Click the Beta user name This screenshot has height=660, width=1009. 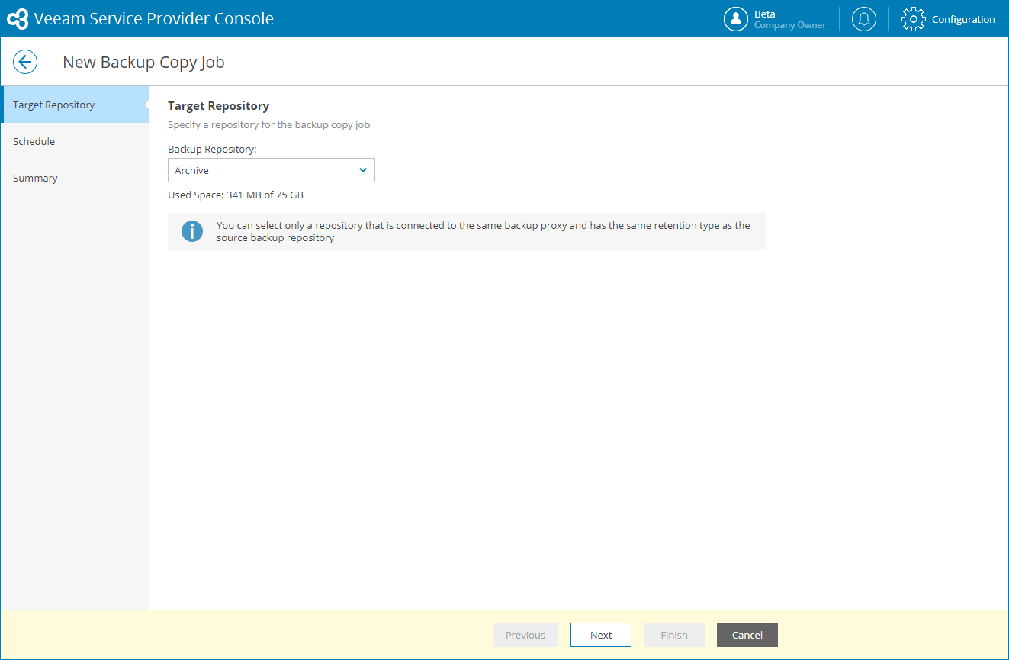coord(765,14)
